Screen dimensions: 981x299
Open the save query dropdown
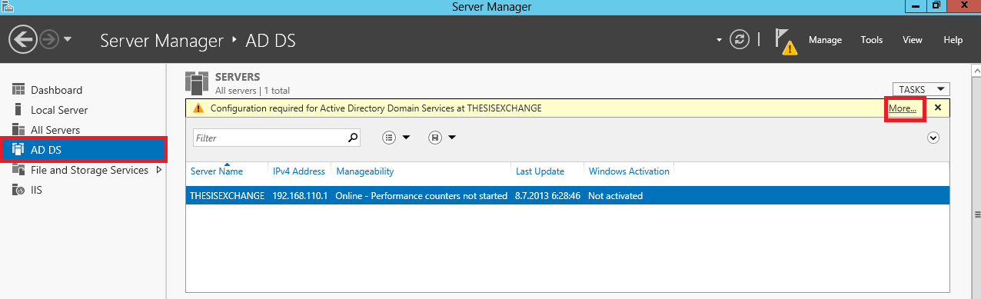pos(442,138)
